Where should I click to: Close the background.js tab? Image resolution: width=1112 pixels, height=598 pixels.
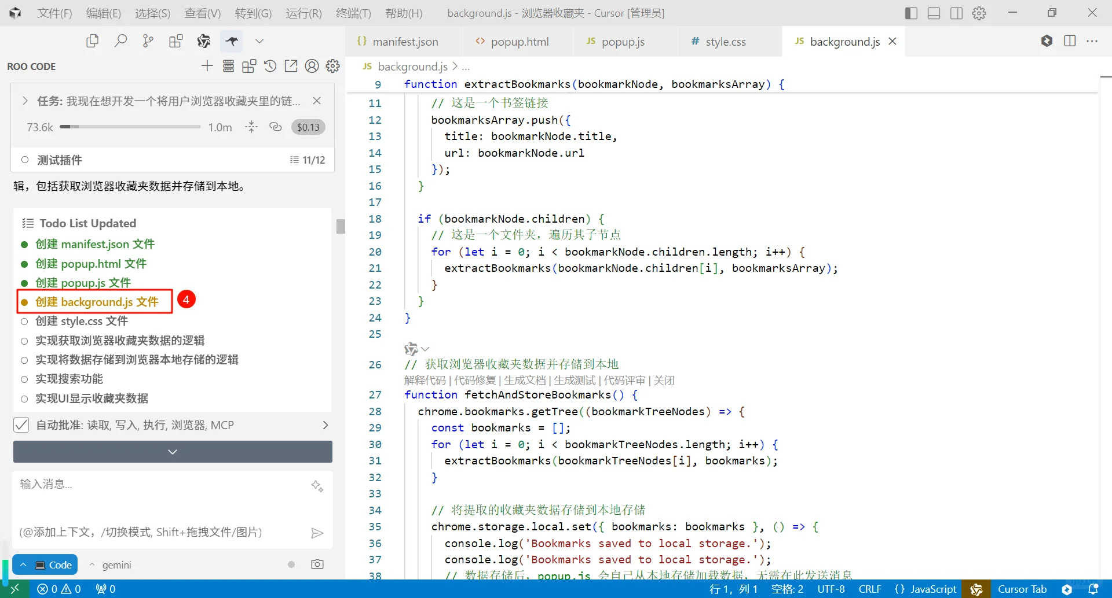[892, 41]
